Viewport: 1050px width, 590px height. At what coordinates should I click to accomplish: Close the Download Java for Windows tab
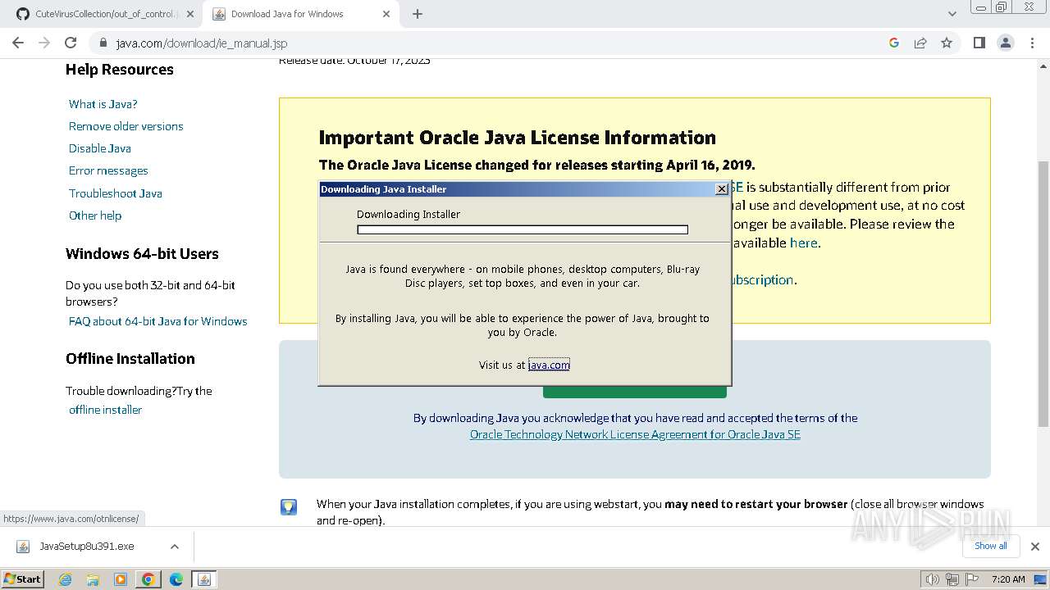[387, 14]
